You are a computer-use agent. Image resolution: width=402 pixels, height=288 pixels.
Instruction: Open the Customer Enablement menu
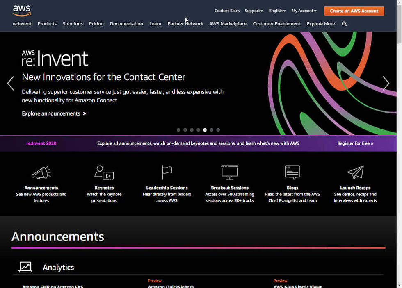pos(276,24)
